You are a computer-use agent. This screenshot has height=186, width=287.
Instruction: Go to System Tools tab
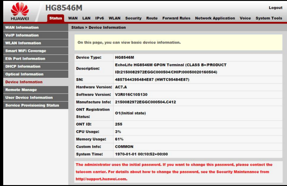[x=269, y=18]
